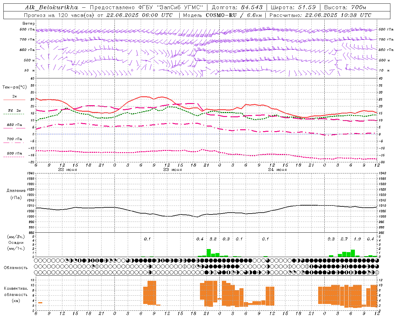This screenshot has height=316, width=395.
Task: Click the model name COSMO-RU / 6.6км
Action: click(x=234, y=15)
